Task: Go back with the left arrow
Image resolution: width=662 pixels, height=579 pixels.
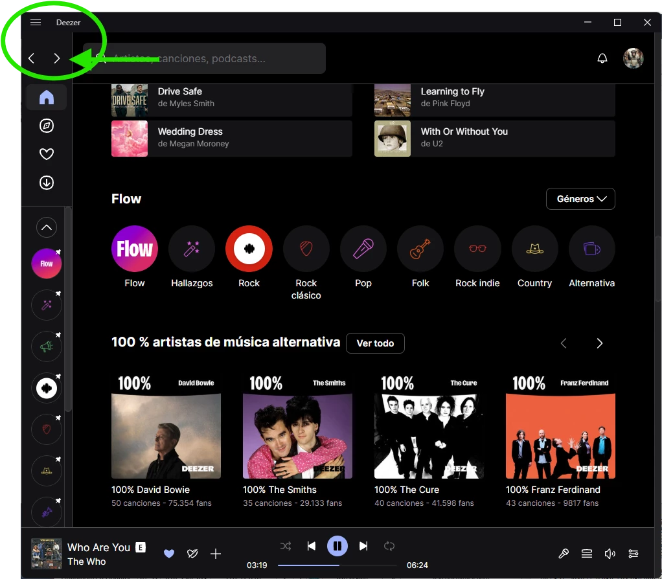Action: coord(31,58)
